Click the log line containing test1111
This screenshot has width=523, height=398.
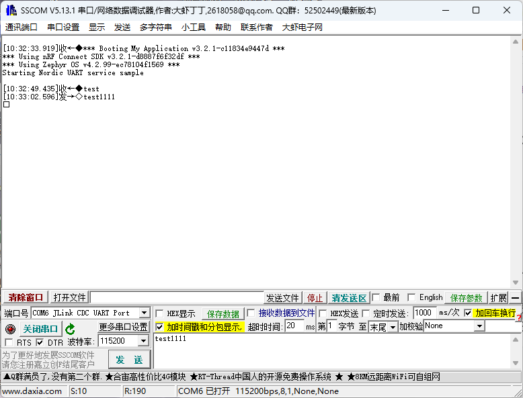point(58,97)
